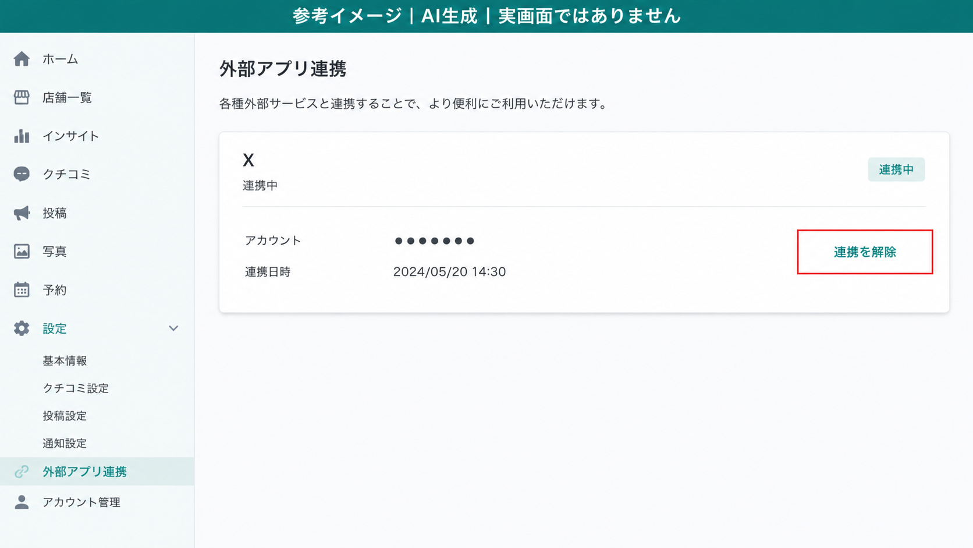973x548 pixels.
Task: Open インサイト menu label
Action: coord(71,136)
